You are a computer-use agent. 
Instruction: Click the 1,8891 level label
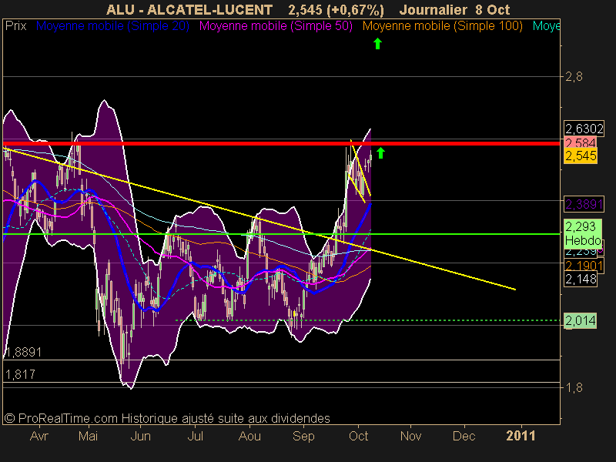(24, 352)
